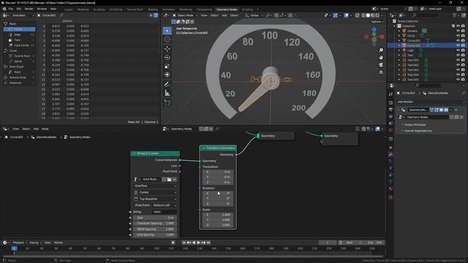Toggle Collection eye visibility icon
The width and height of the screenshot is (468, 263).
click(458, 26)
